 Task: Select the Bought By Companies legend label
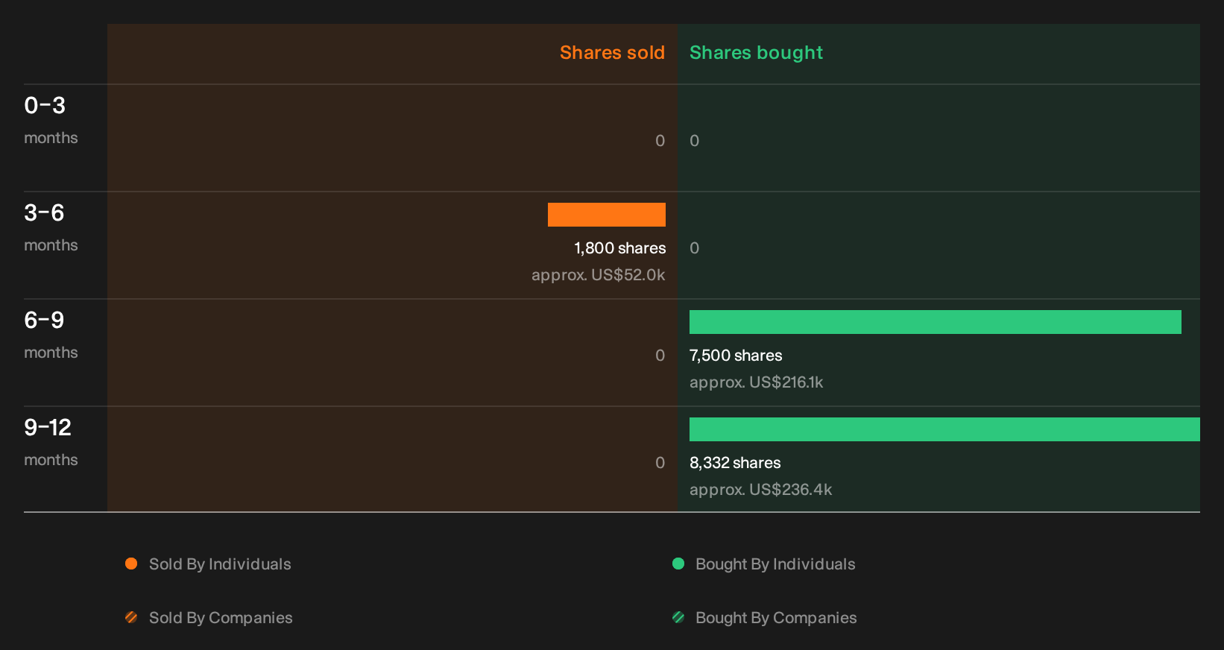(776, 618)
